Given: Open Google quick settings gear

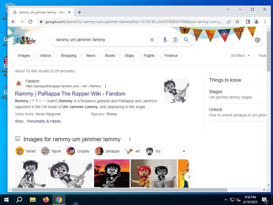Looking at the screenshot, I should pos(258,40).
